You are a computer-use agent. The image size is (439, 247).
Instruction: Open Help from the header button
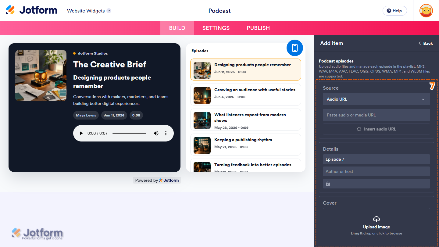(x=394, y=11)
